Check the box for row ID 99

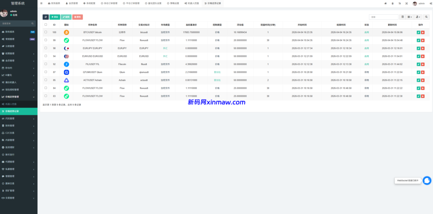46,40
